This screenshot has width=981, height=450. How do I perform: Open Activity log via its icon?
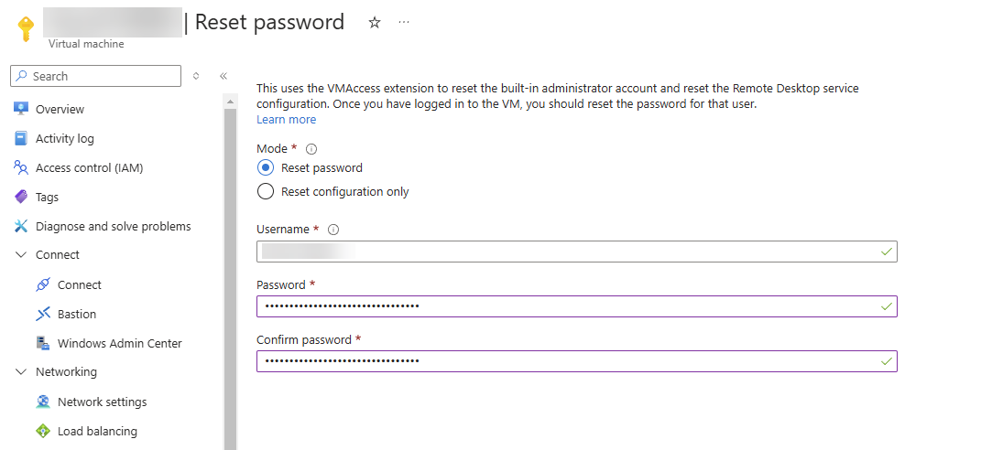point(22,138)
